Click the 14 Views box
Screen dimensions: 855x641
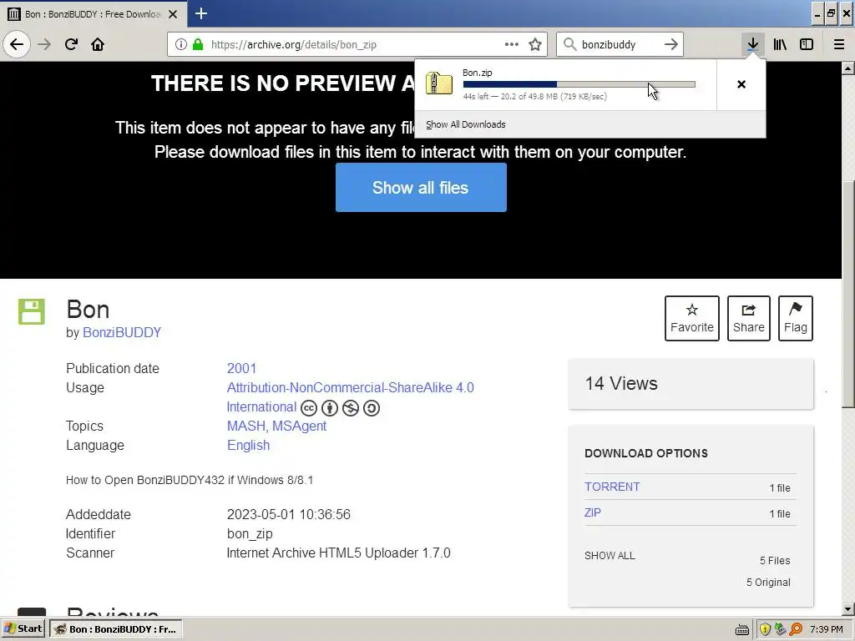(x=691, y=384)
